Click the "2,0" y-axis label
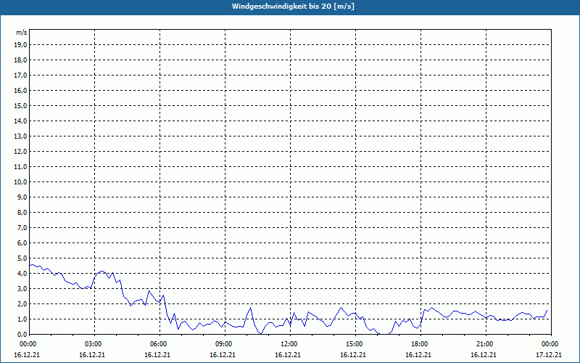Screen dimensions: 580x363 coord(22,303)
